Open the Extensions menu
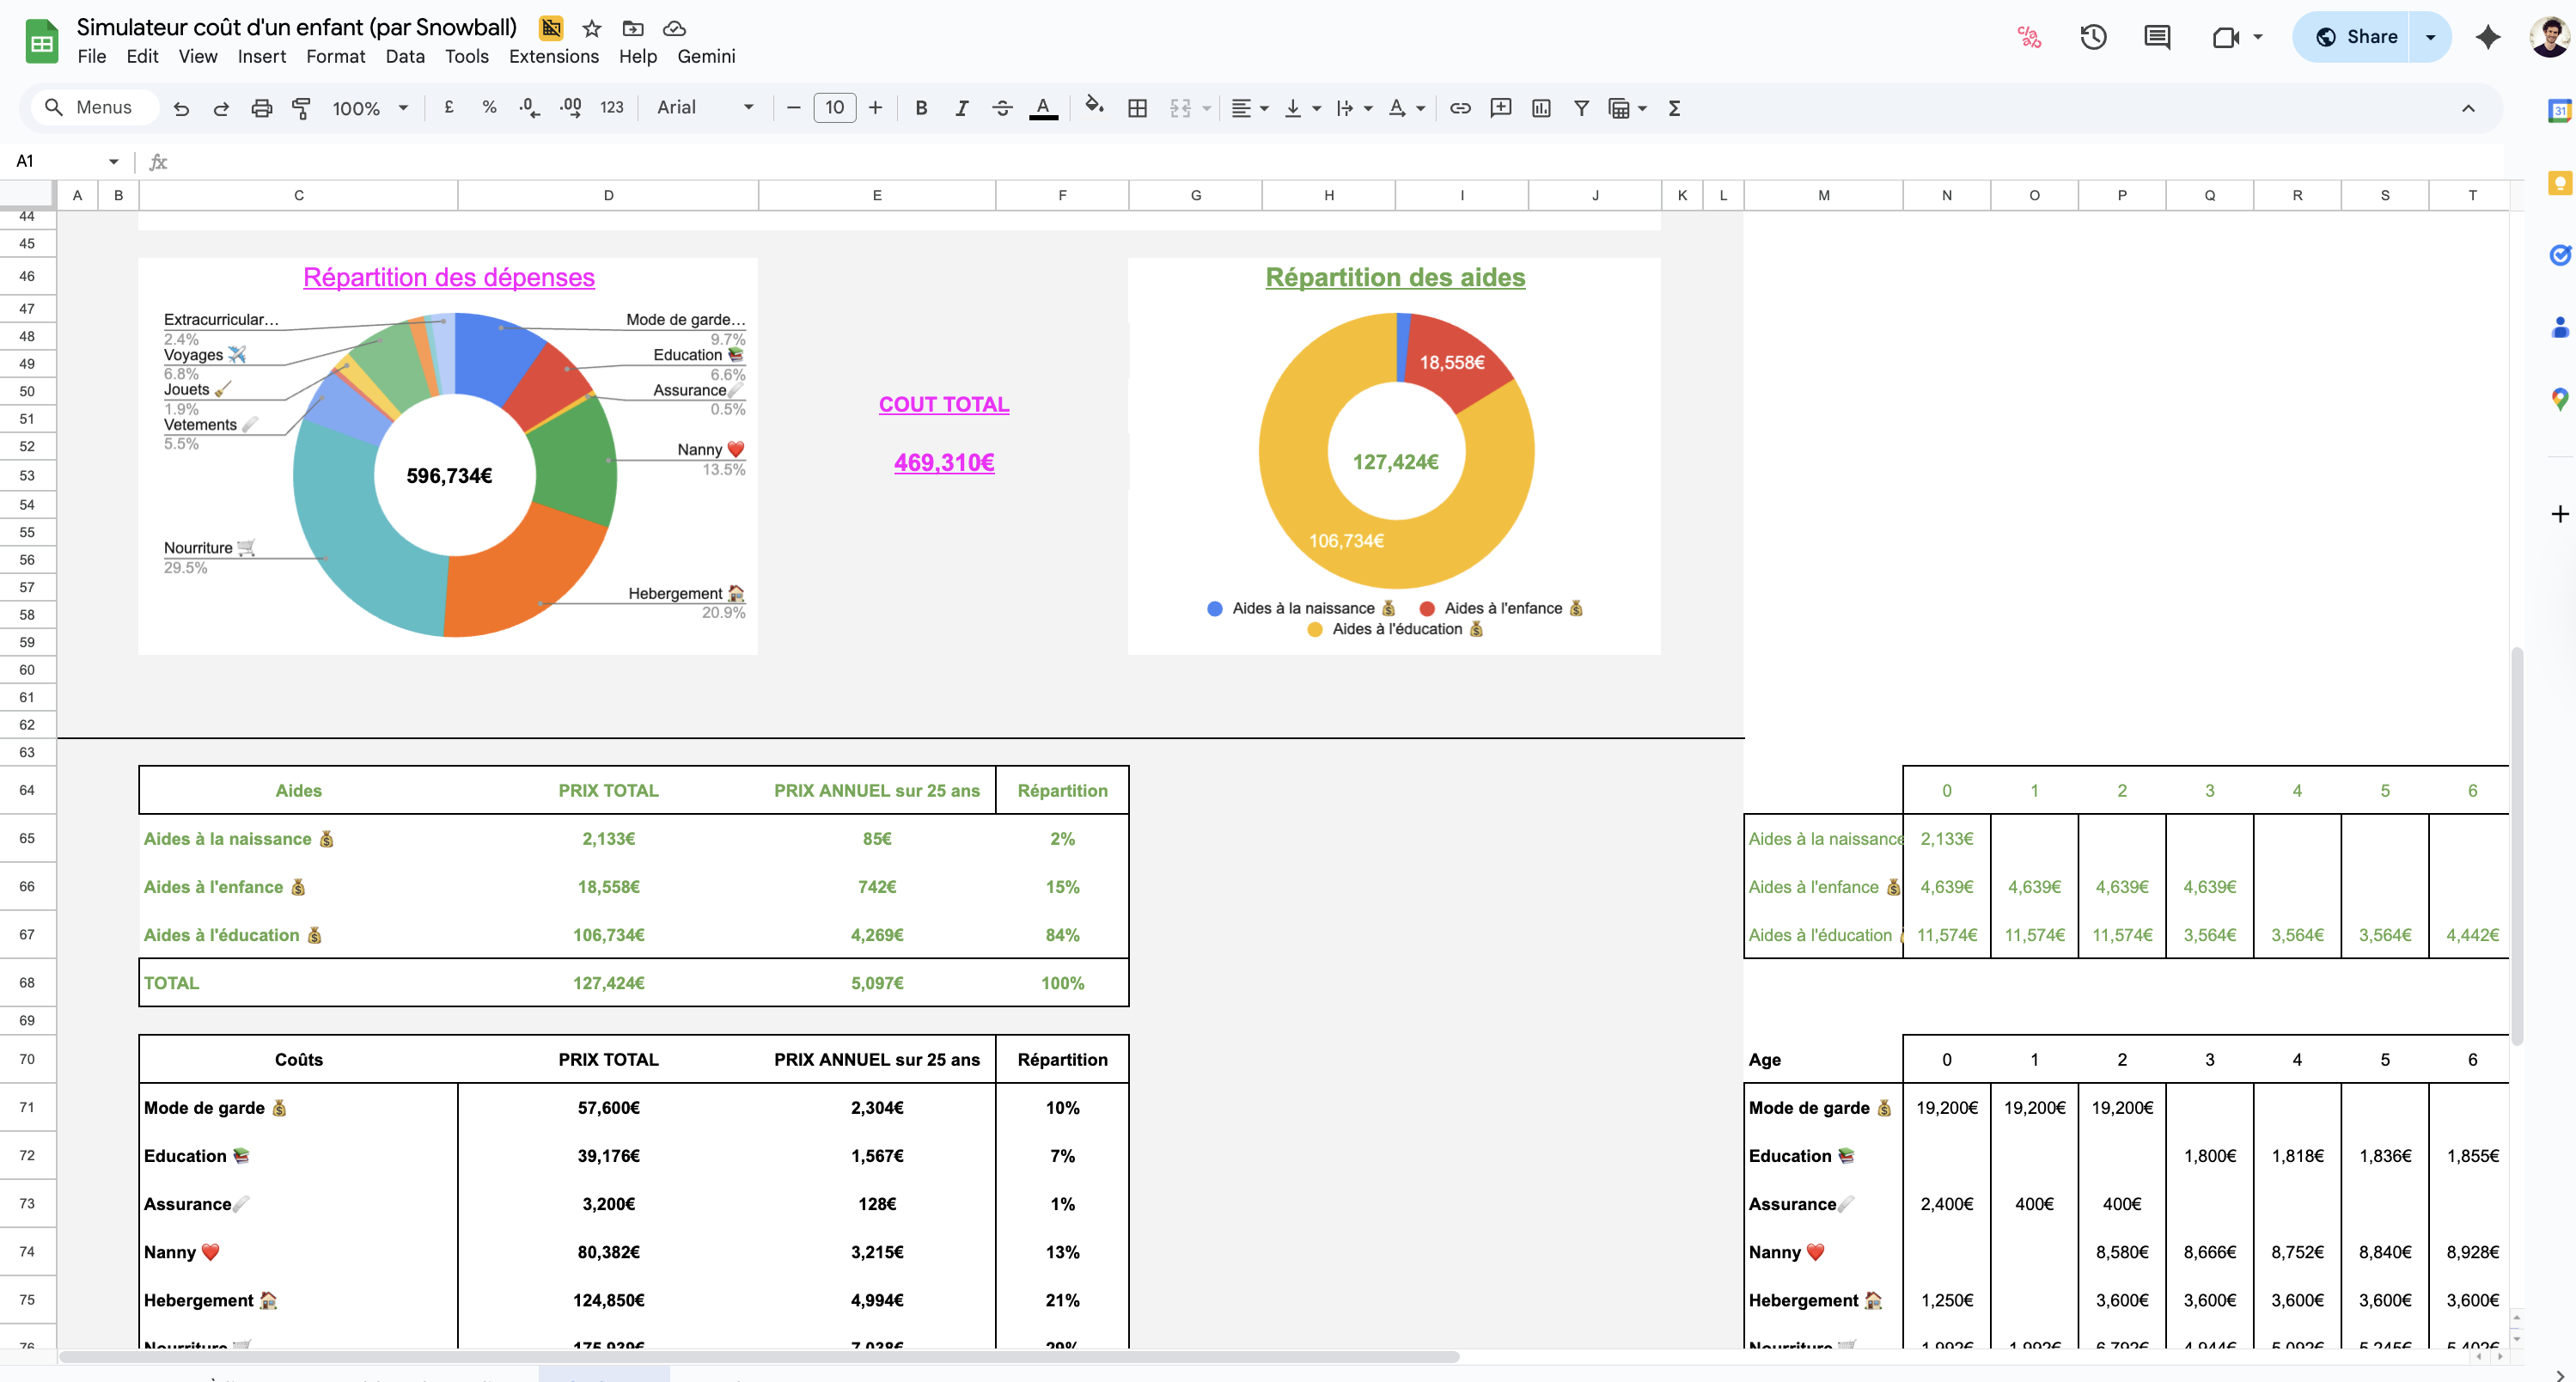This screenshot has height=1382, width=2576. [553, 56]
